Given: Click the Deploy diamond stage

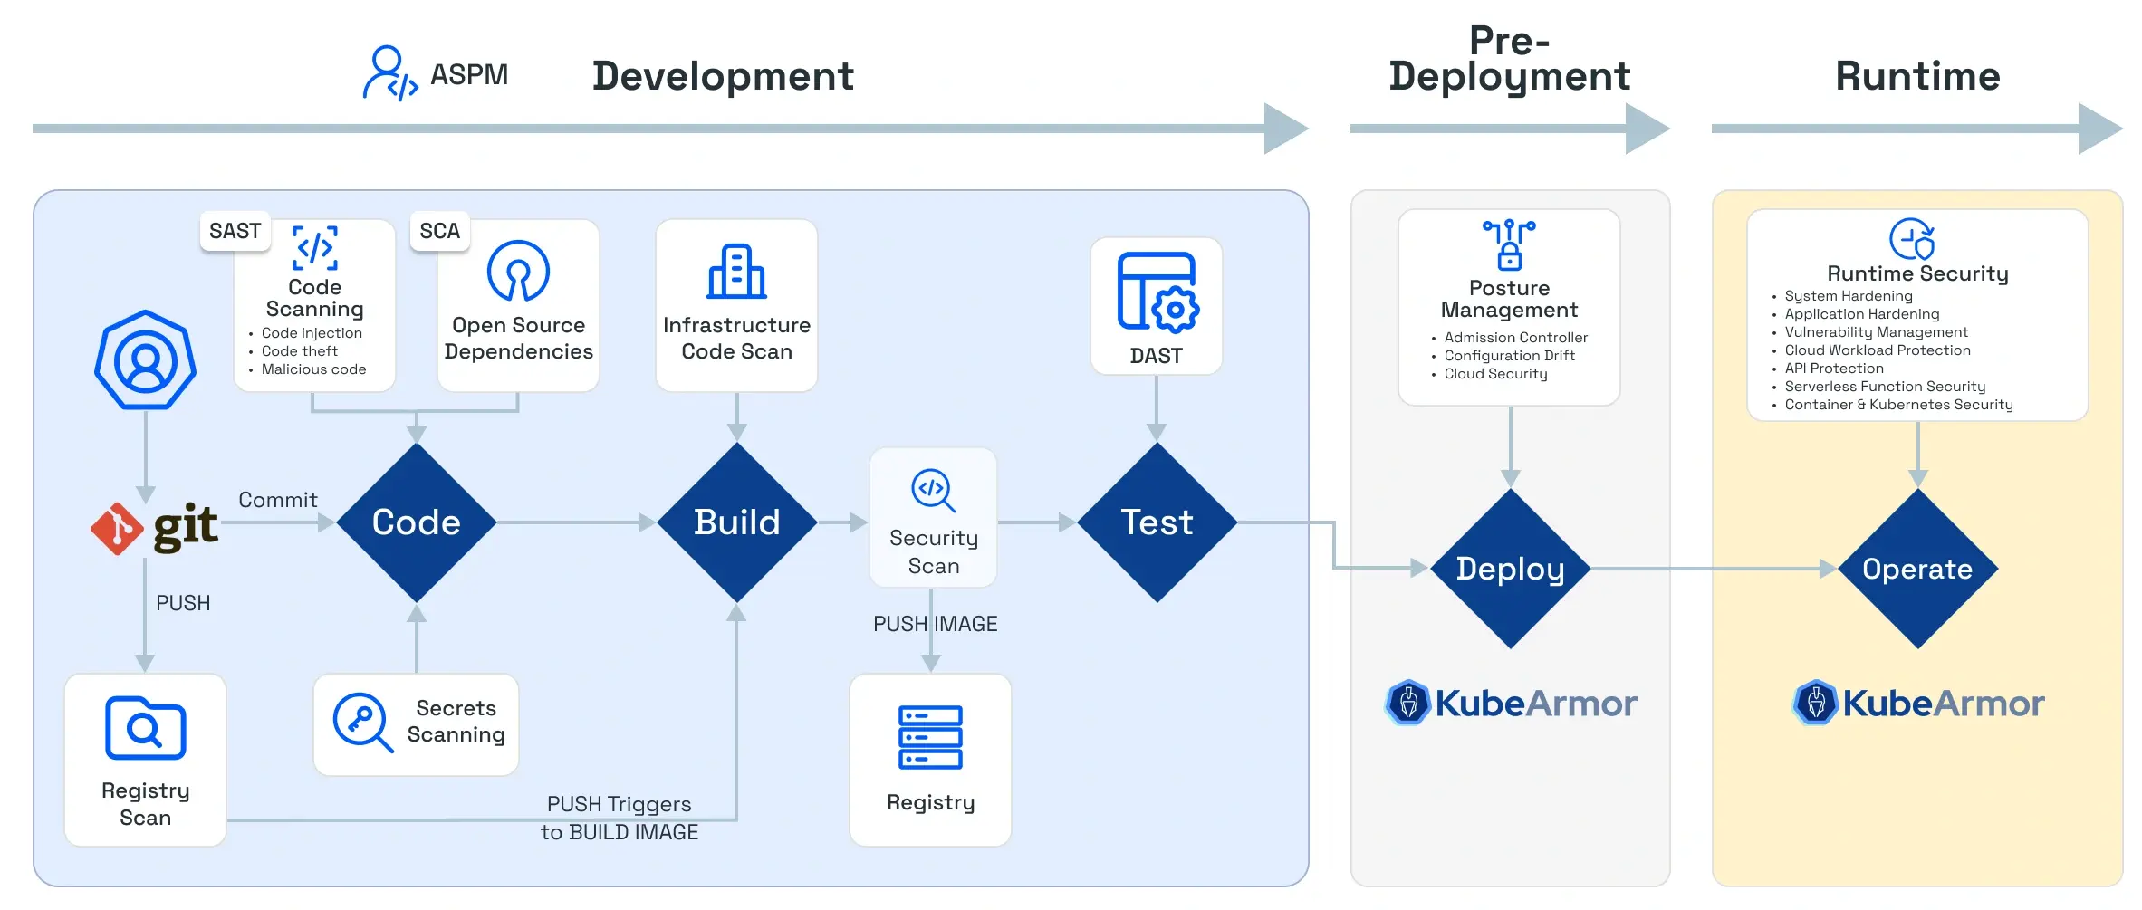Looking at the screenshot, I should click(1510, 569).
